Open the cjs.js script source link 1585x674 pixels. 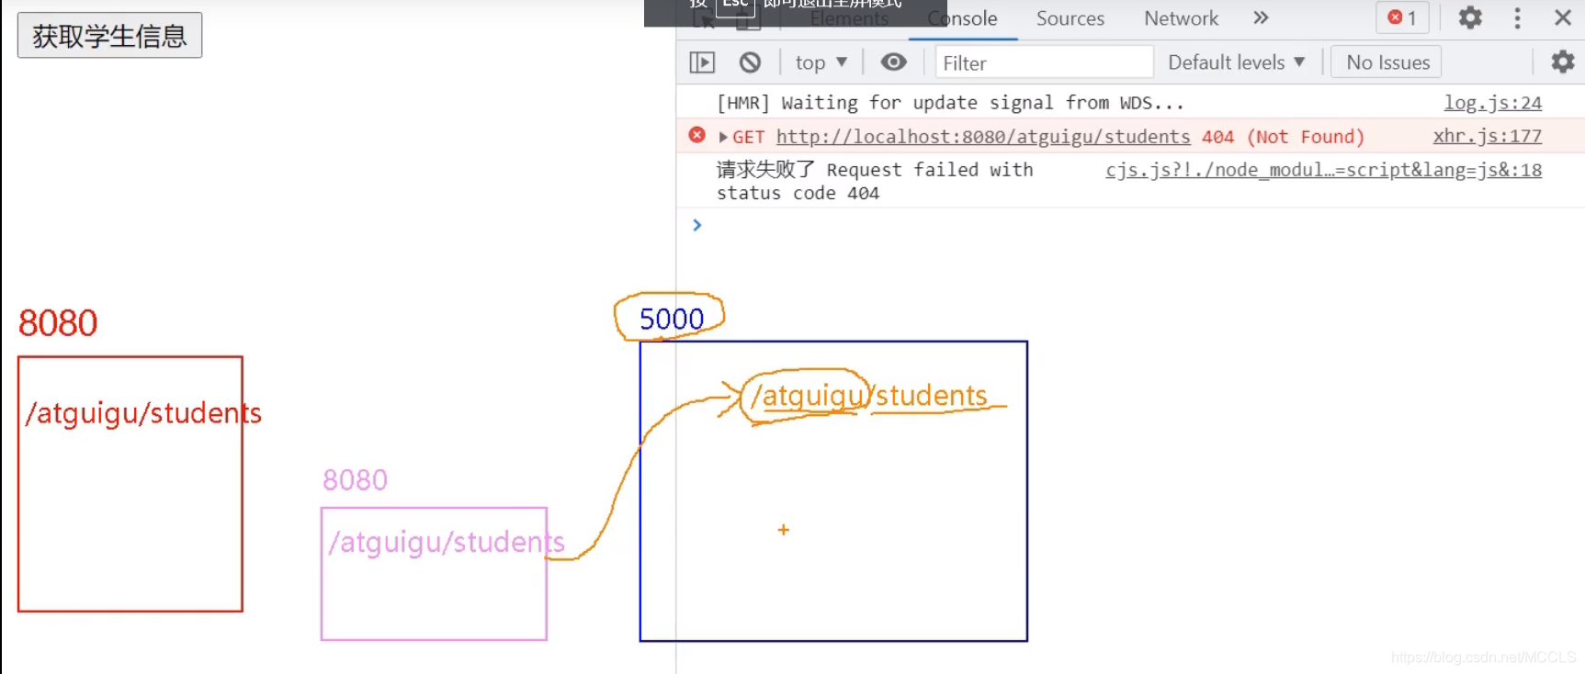pyautogui.click(x=1323, y=170)
